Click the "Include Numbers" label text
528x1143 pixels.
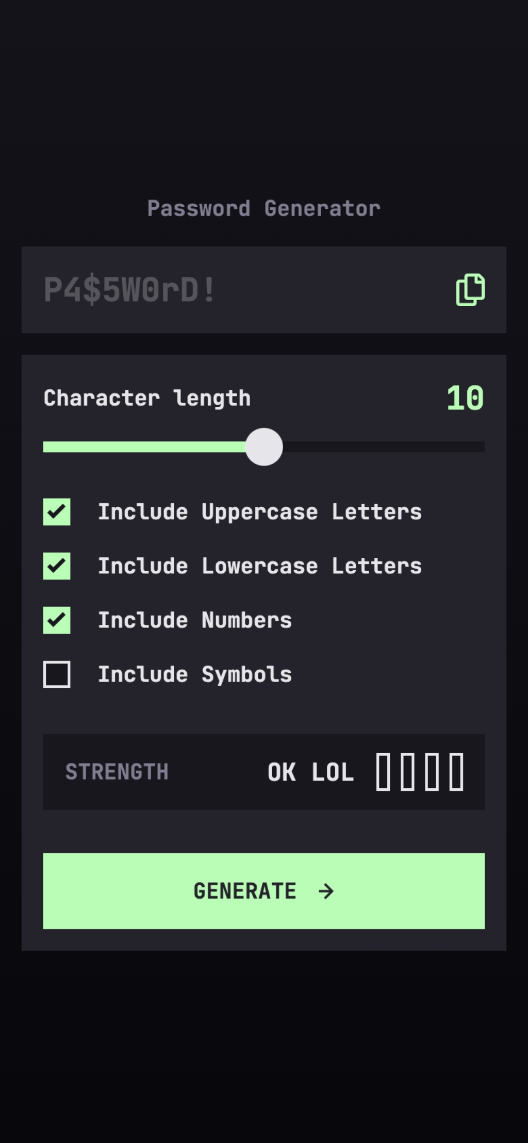[195, 620]
